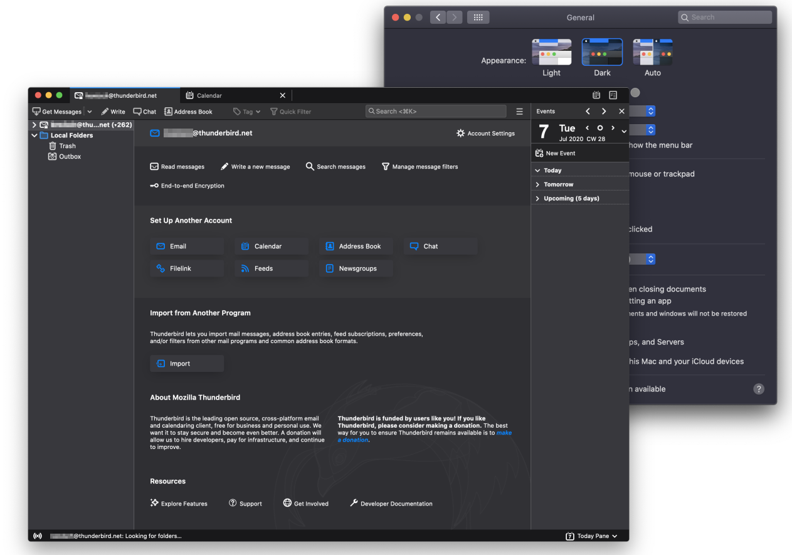This screenshot has width=792, height=555.
Task: Click the Get Messages toolbar icon
Action: coord(37,112)
